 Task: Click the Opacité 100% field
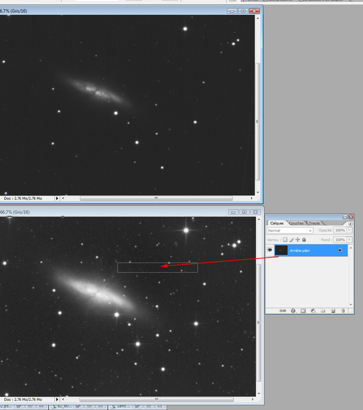point(340,230)
